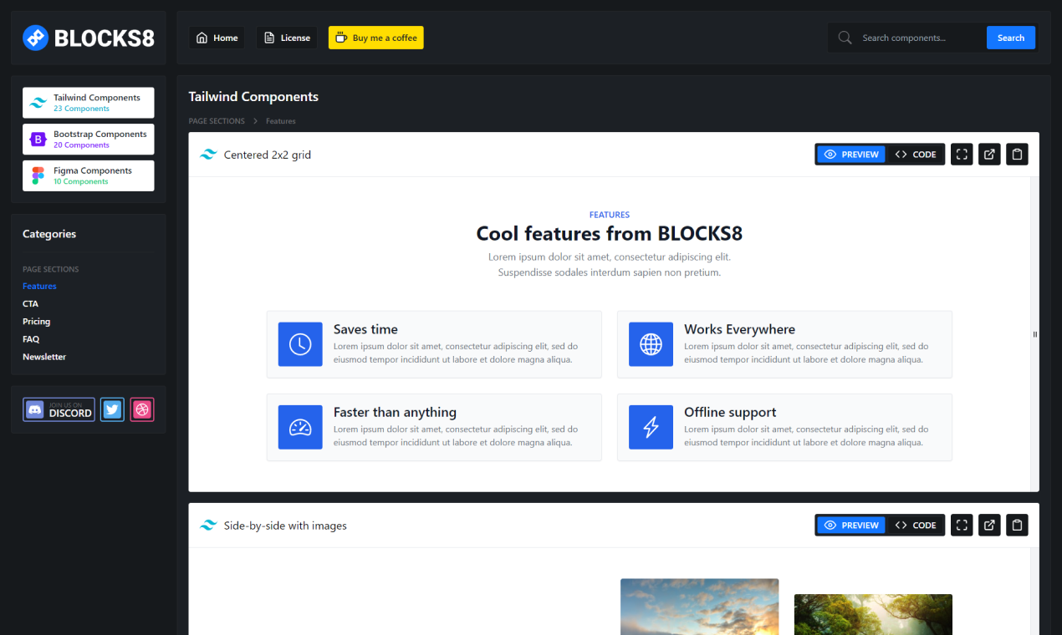
Task: Click the Tailwind wave icon in sidebar
Action: pyautogui.click(x=37, y=102)
